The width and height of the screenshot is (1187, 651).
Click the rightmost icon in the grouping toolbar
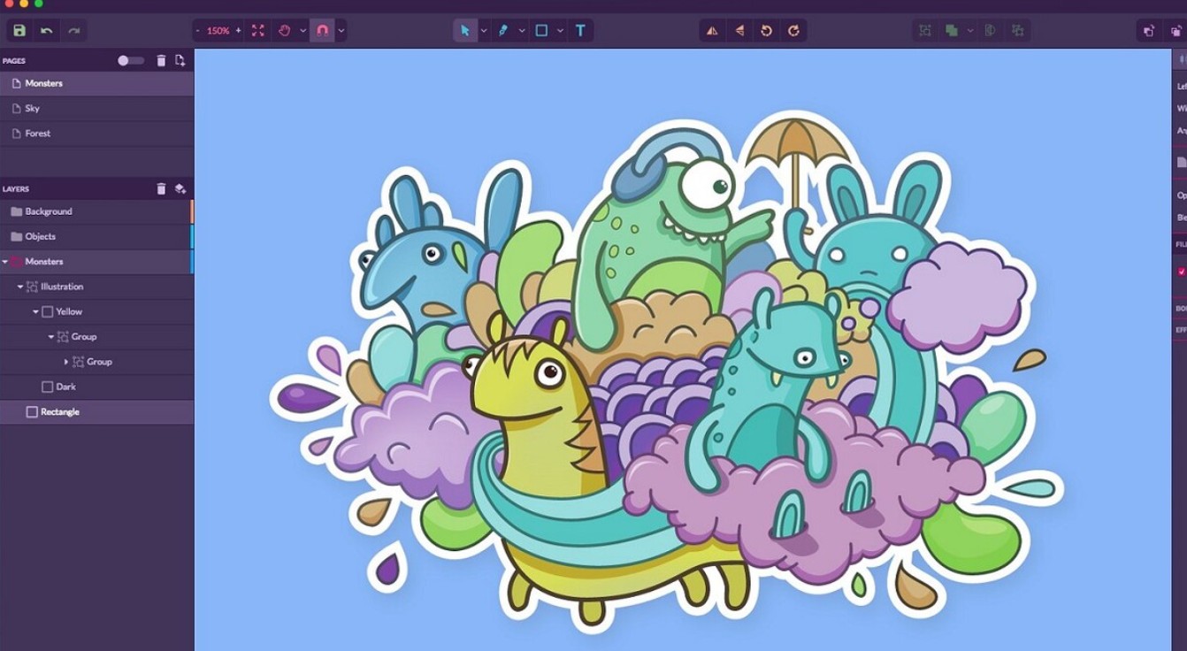click(1018, 30)
